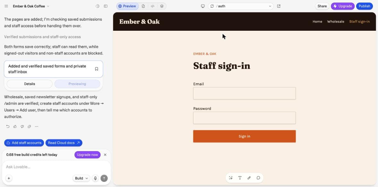Switch to the code view tab
Screen dimensions: 378x187
[x=153, y=6]
